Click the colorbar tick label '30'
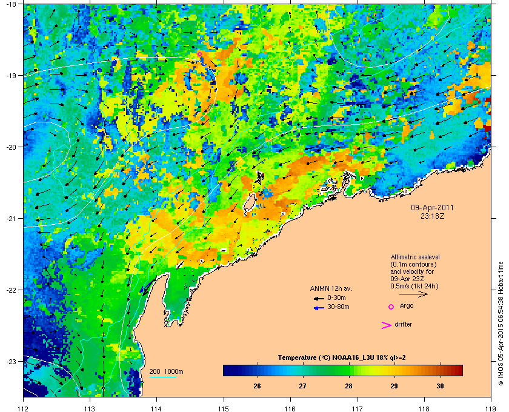509x412 pixels. [440, 386]
